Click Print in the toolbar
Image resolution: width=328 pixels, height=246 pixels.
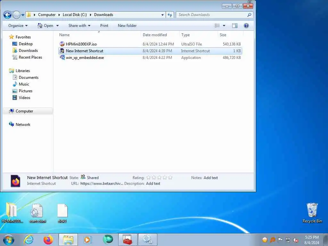click(104, 26)
